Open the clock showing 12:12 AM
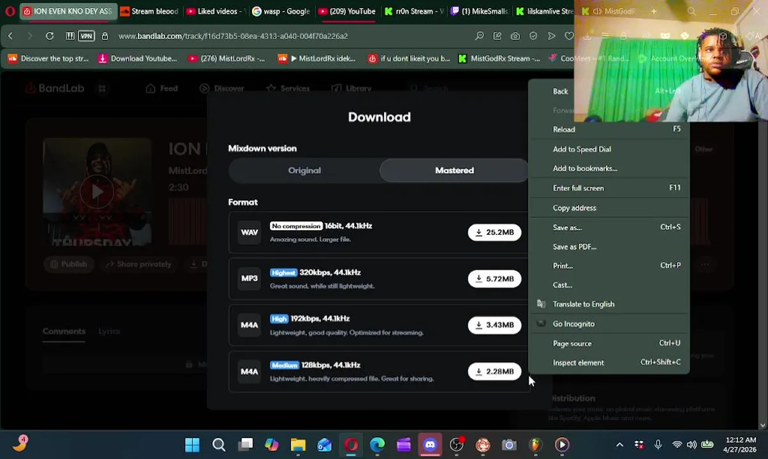The image size is (768, 459). [x=740, y=445]
